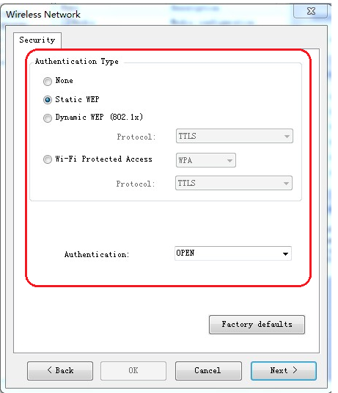The width and height of the screenshot is (338, 393).
Task: Switch to the Security tab
Action: [37, 40]
